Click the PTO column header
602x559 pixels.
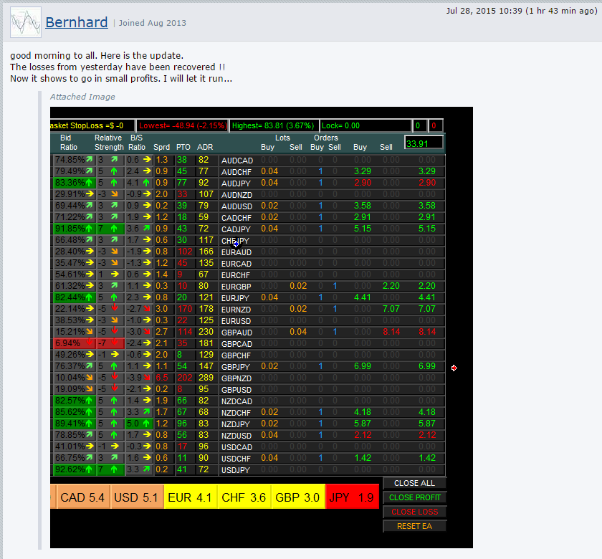183,147
